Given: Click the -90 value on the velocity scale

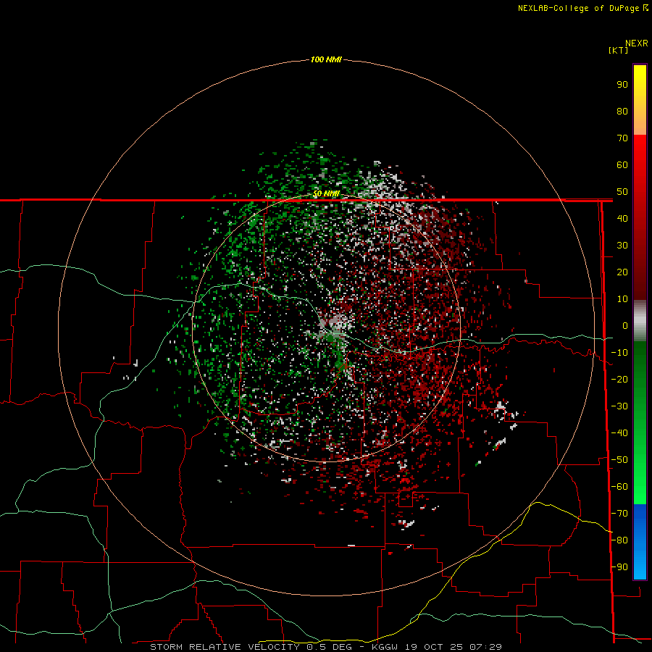Looking at the screenshot, I should coord(619,567).
